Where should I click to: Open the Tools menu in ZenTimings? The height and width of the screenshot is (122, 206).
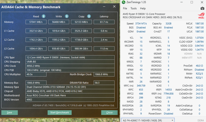coord(133,8)
